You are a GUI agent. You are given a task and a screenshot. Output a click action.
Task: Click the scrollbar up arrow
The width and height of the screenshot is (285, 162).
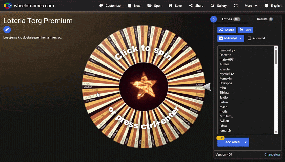click(276, 48)
